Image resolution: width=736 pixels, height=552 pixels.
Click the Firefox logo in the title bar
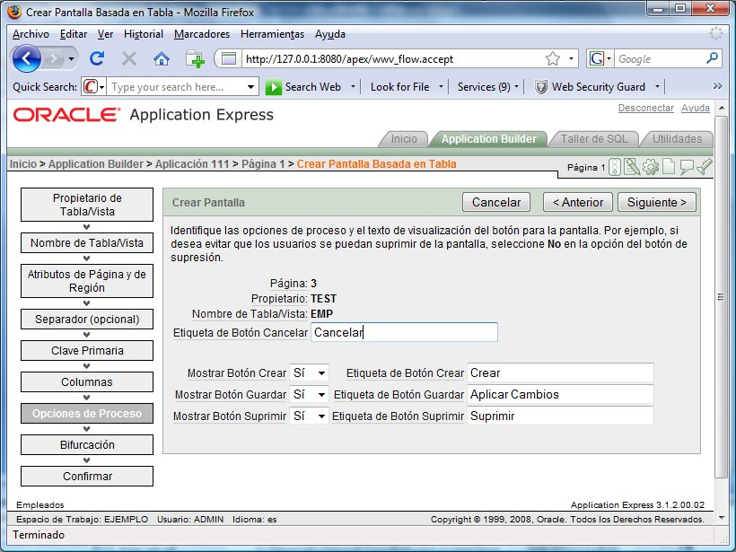(14, 12)
